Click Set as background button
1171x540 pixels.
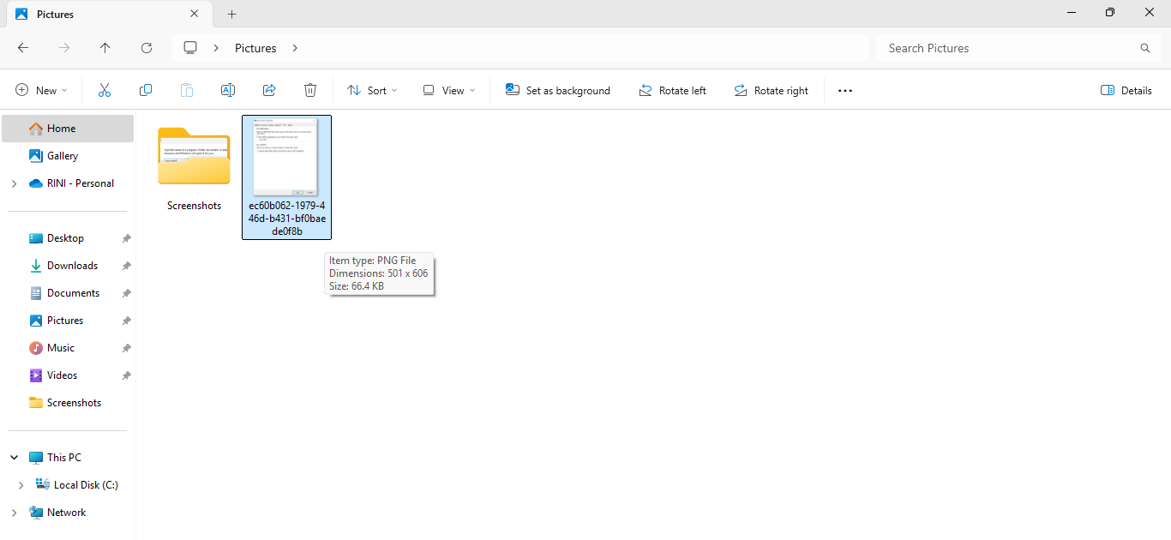[x=558, y=90]
